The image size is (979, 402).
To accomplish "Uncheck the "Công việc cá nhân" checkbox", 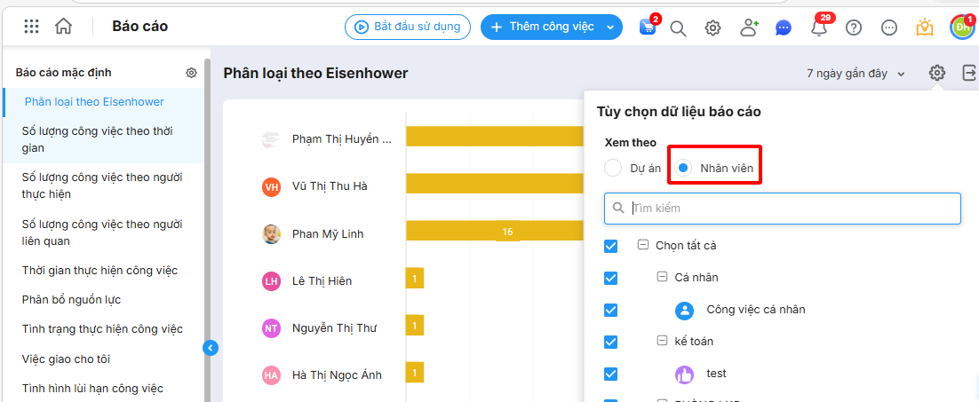I will point(611,310).
